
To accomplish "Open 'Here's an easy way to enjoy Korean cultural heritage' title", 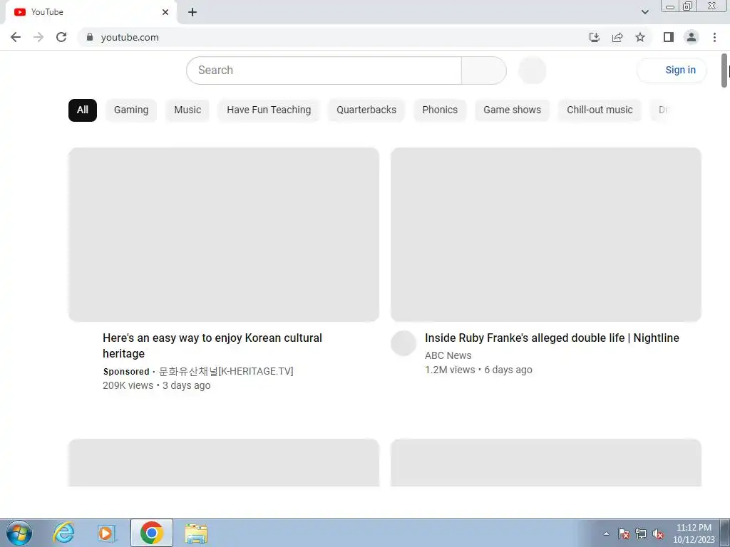I will tap(212, 345).
